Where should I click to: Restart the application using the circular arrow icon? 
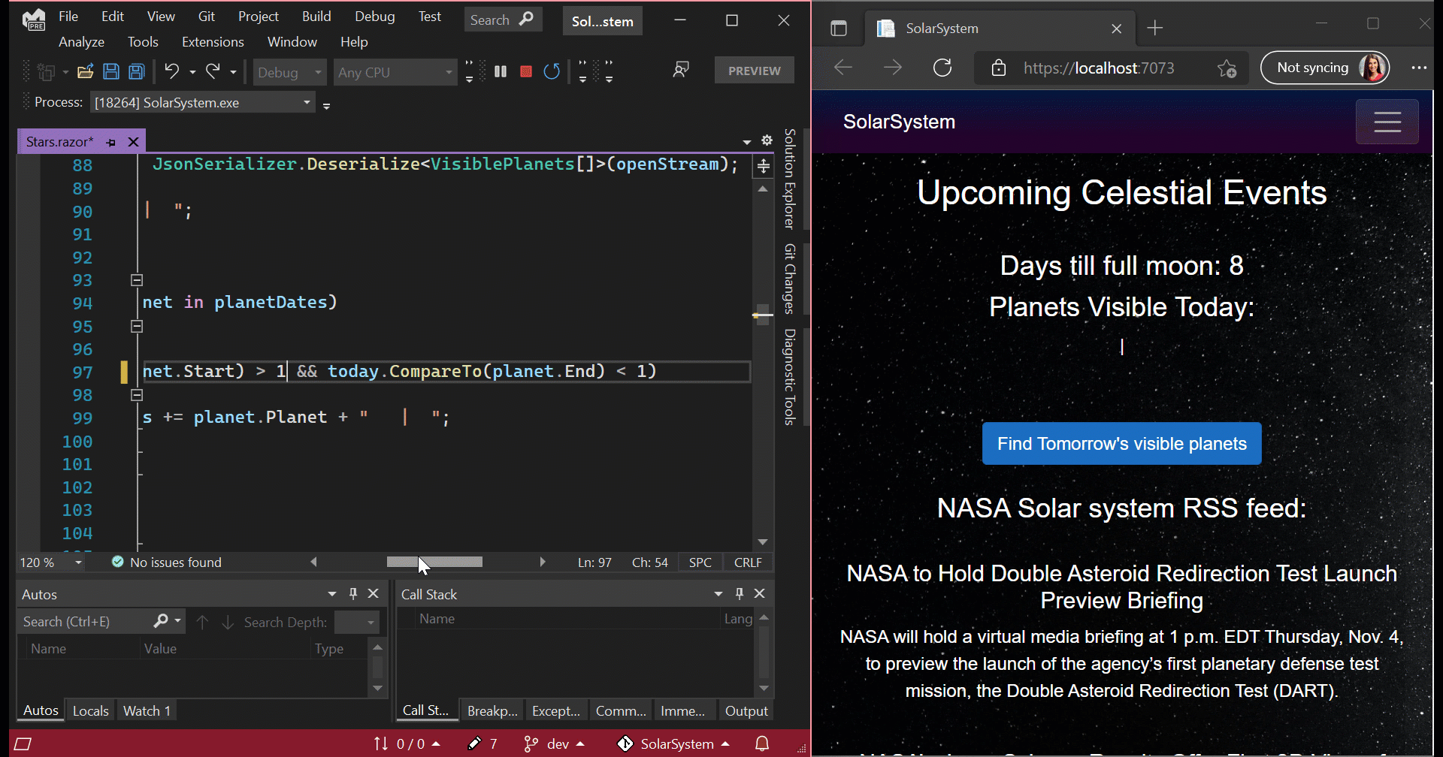(552, 71)
